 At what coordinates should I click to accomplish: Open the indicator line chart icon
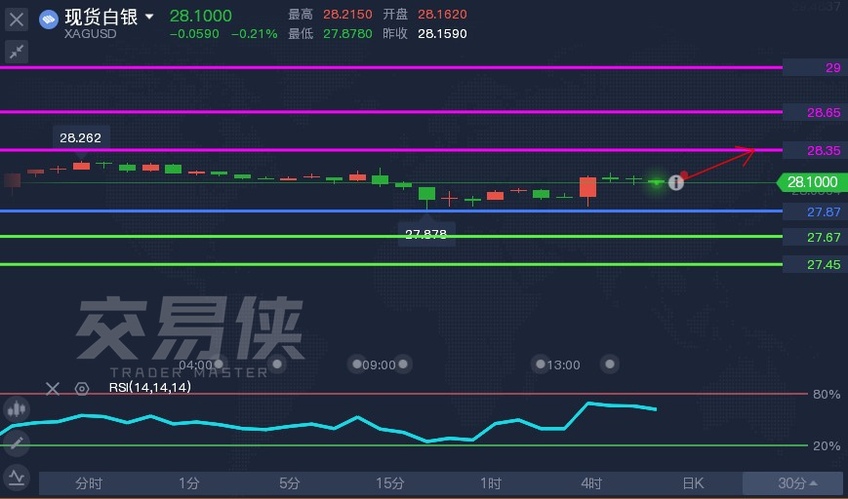coord(17,477)
